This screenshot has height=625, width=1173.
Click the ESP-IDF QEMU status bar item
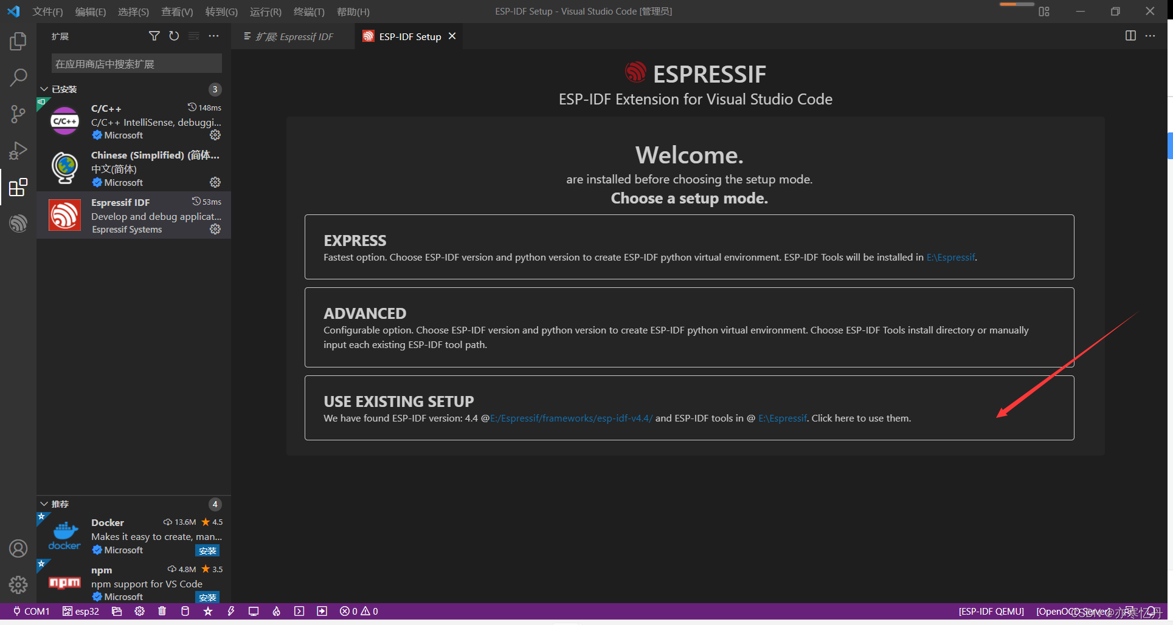(x=991, y=611)
